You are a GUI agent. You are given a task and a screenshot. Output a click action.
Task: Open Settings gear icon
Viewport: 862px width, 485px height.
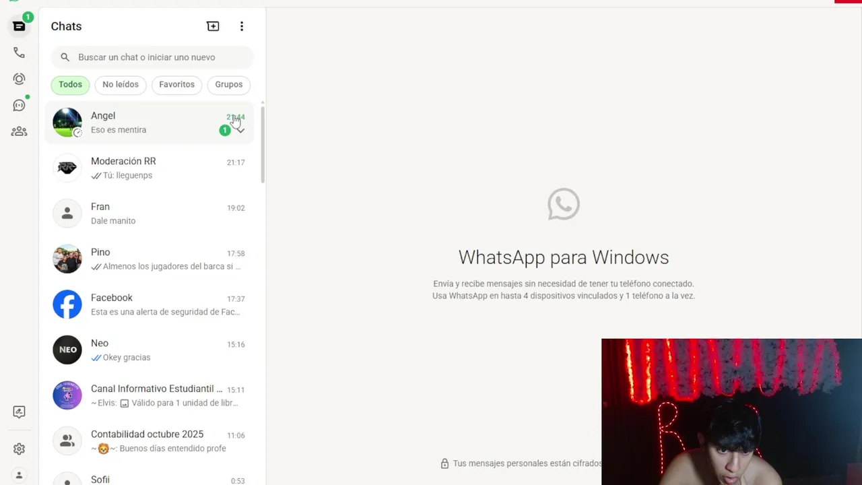click(x=19, y=449)
